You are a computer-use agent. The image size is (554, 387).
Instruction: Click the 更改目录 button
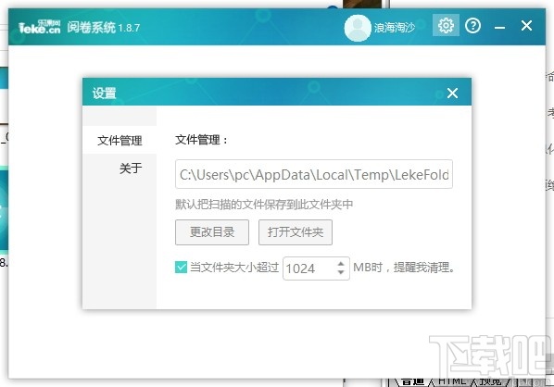click(x=212, y=232)
